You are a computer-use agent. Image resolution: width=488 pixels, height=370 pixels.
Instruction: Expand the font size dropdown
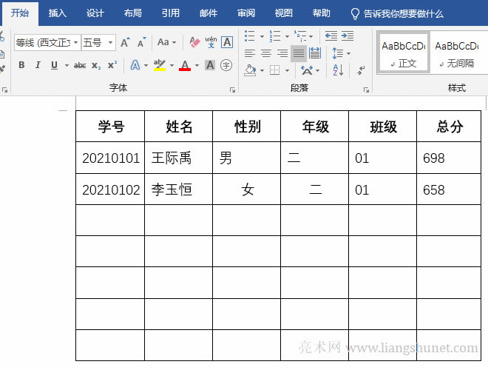coord(110,42)
